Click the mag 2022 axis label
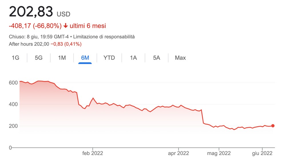Viewport: 286px width, 161px height. click(219, 153)
